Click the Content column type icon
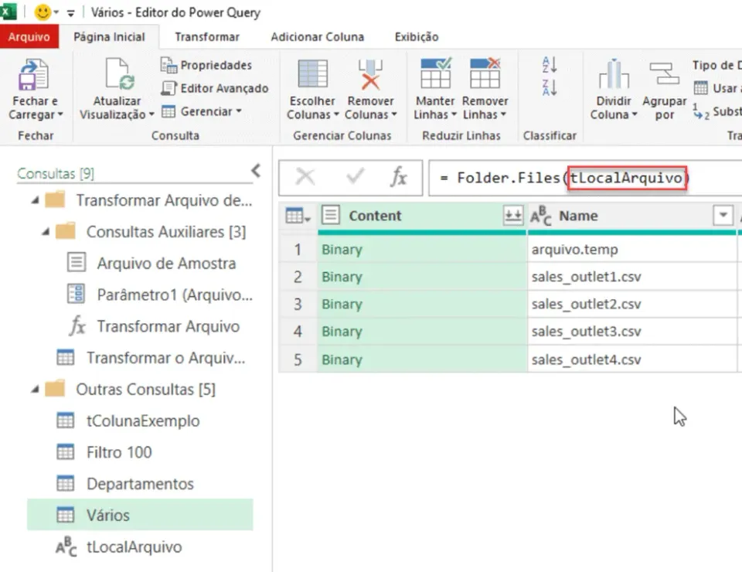The height and width of the screenshot is (572, 742). point(330,215)
